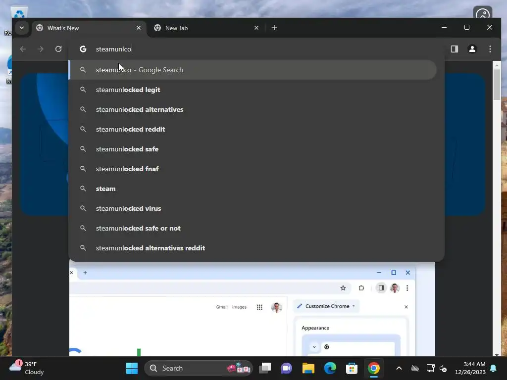
Task: Close the New Tab tab
Action: (256, 28)
